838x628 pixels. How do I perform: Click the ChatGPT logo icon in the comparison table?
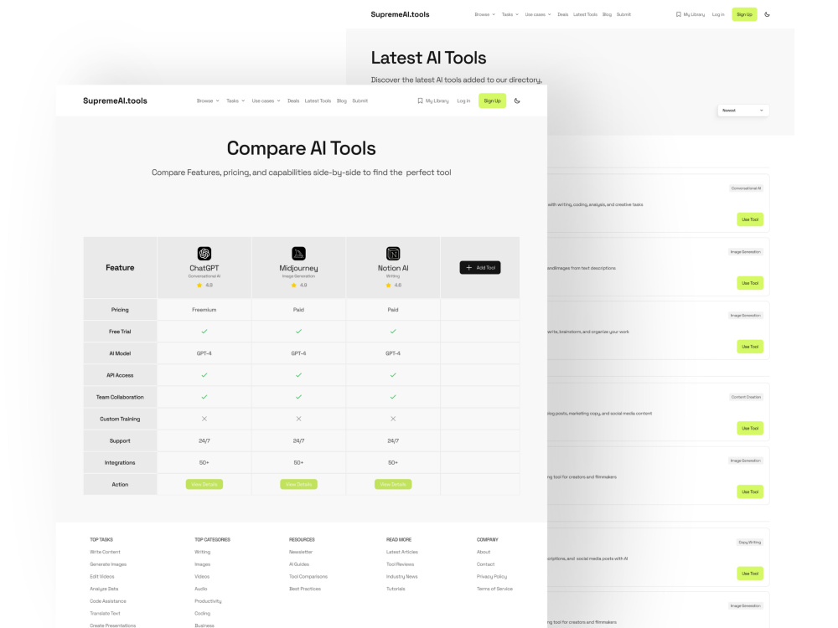click(204, 253)
